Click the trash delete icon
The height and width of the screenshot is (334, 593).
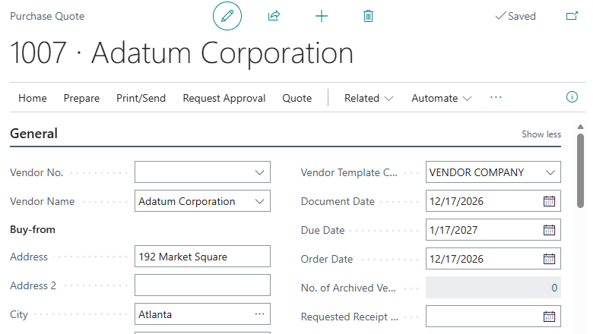369,16
